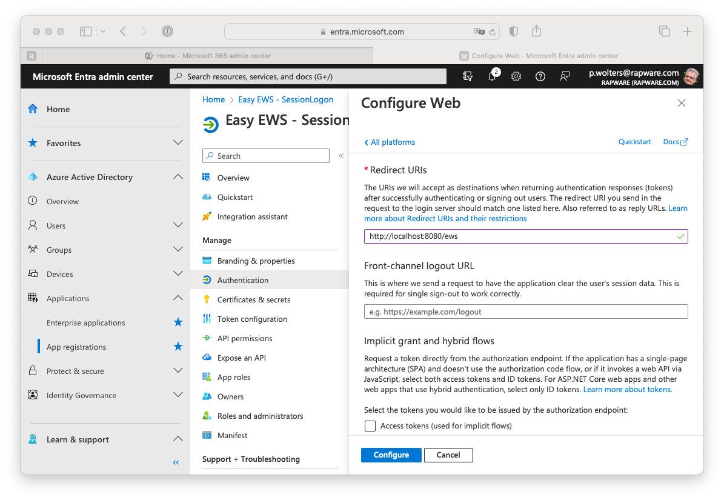
Task: Open the Cloud Shell icon in header
Action: [468, 76]
